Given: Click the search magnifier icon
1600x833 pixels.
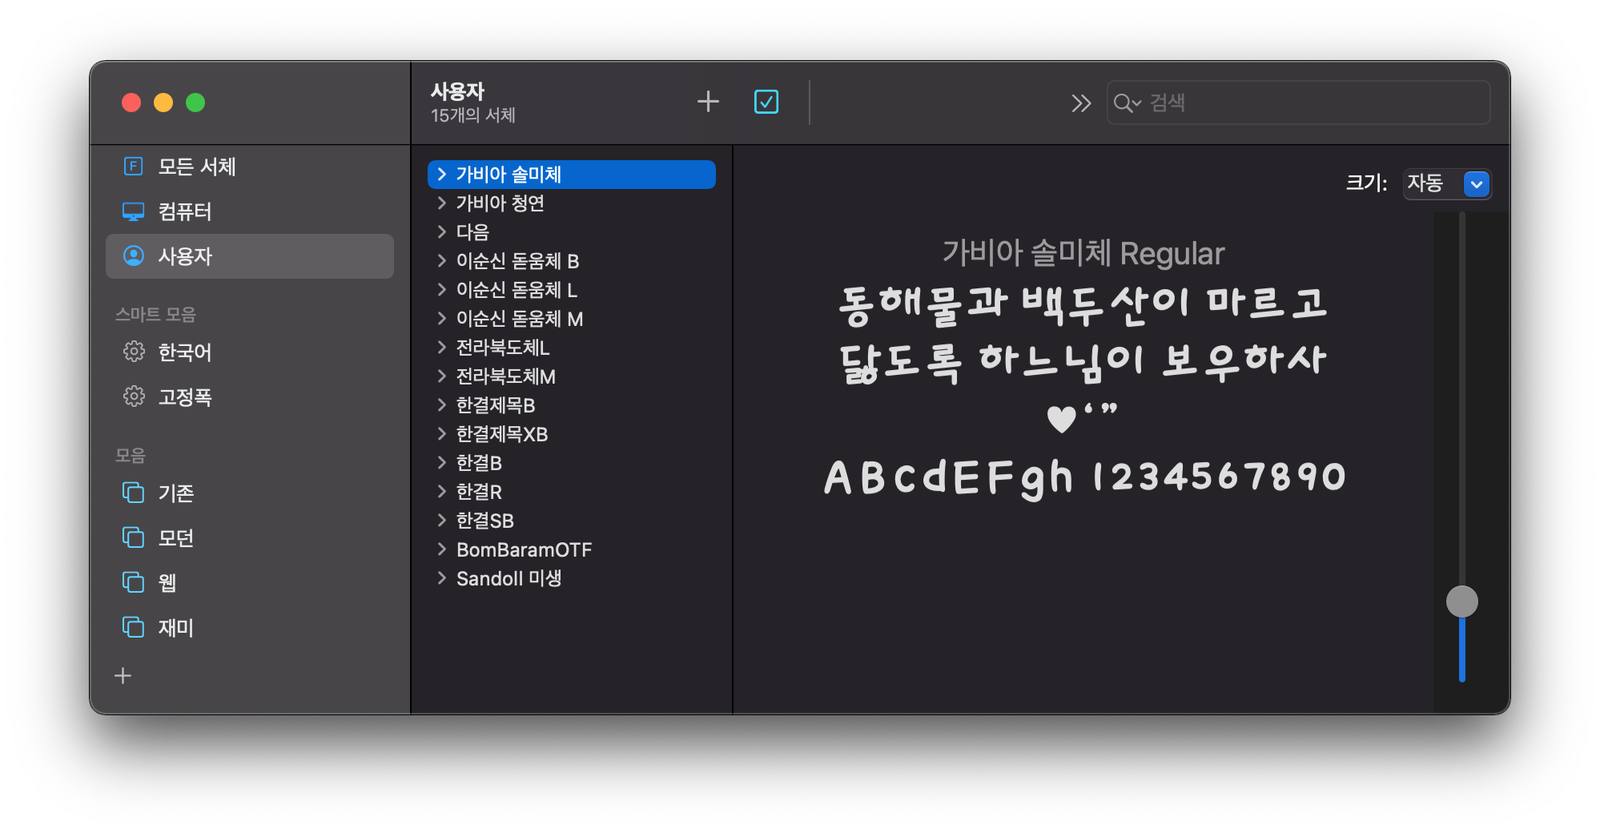Looking at the screenshot, I should coord(1126,103).
